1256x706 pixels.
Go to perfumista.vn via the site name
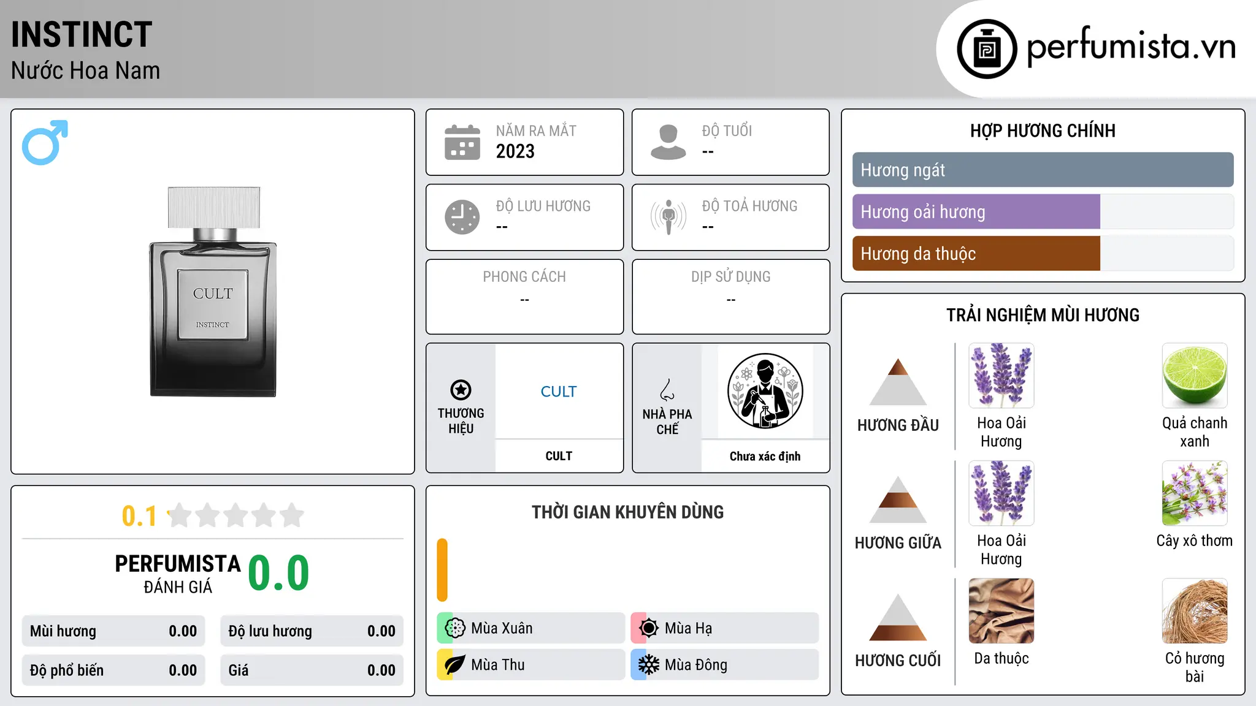[1132, 47]
